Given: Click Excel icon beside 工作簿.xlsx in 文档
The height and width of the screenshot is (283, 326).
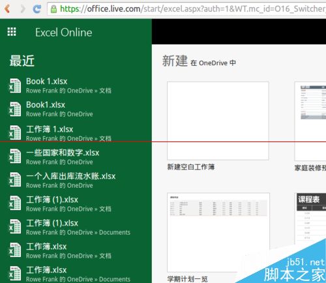Looking at the screenshot, I should [15, 250].
